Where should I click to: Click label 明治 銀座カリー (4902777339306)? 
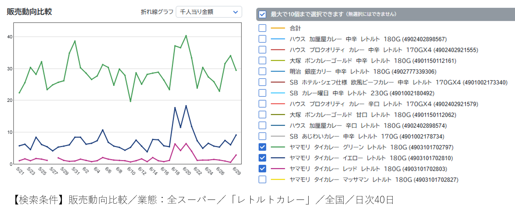pyautogui.click(x=363, y=72)
